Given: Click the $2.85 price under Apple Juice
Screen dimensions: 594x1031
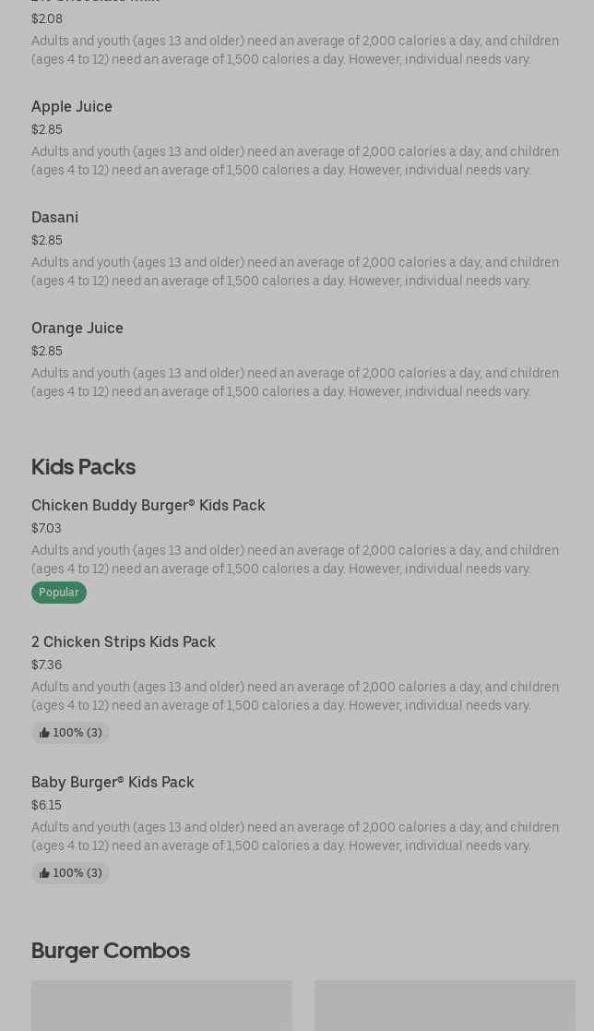Looking at the screenshot, I should [x=47, y=130].
